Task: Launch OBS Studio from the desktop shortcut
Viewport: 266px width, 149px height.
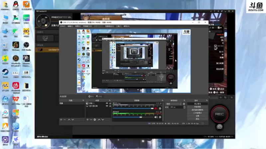Action: click(26, 46)
